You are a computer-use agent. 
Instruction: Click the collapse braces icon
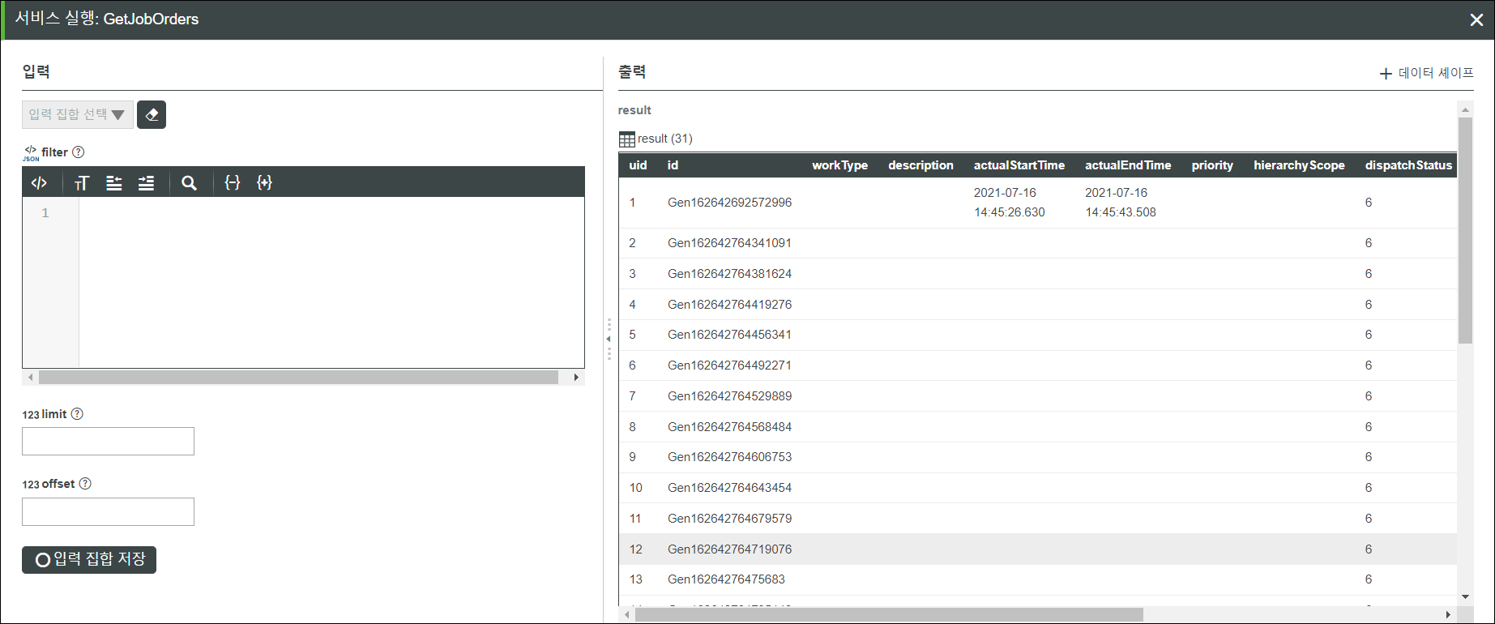[x=233, y=183]
